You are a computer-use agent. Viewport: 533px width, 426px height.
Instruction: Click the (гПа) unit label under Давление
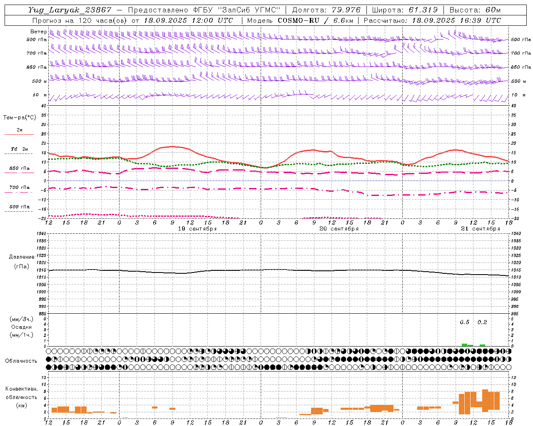click(21, 267)
